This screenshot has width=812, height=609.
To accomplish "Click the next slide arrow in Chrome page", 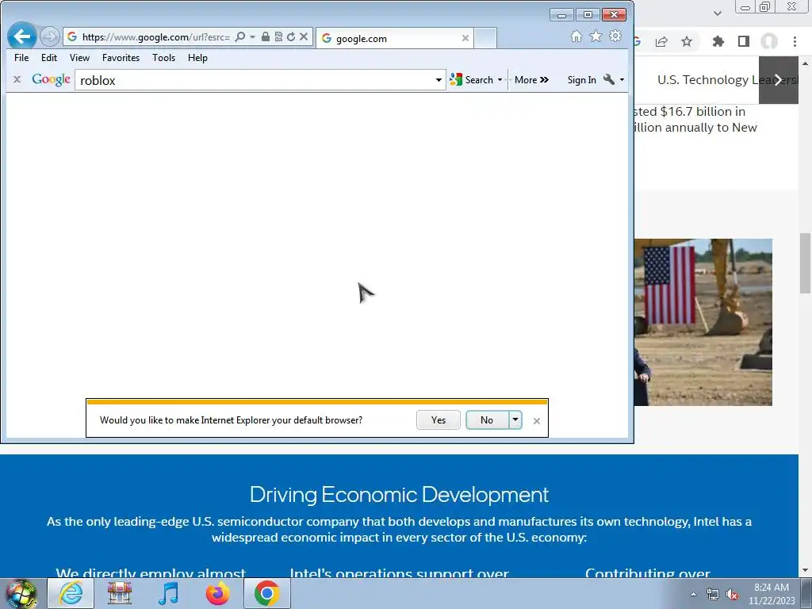I will 779,80.
